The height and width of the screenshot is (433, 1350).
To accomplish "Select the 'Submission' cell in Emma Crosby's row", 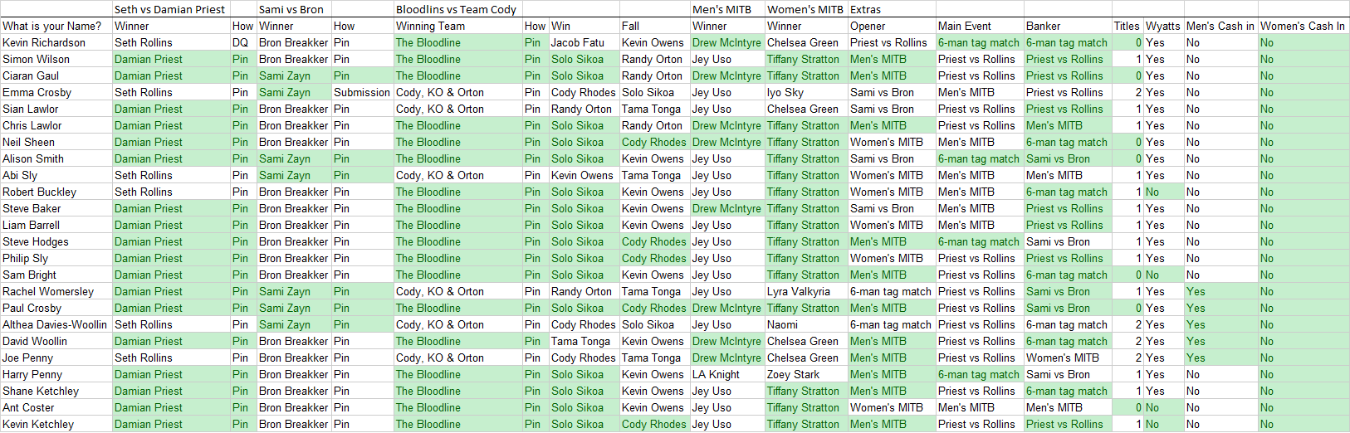I will (361, 92).
